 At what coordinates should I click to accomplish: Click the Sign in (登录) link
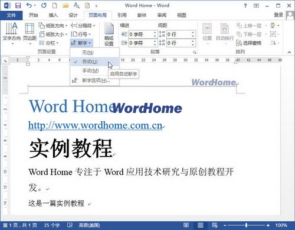(278, 15)
